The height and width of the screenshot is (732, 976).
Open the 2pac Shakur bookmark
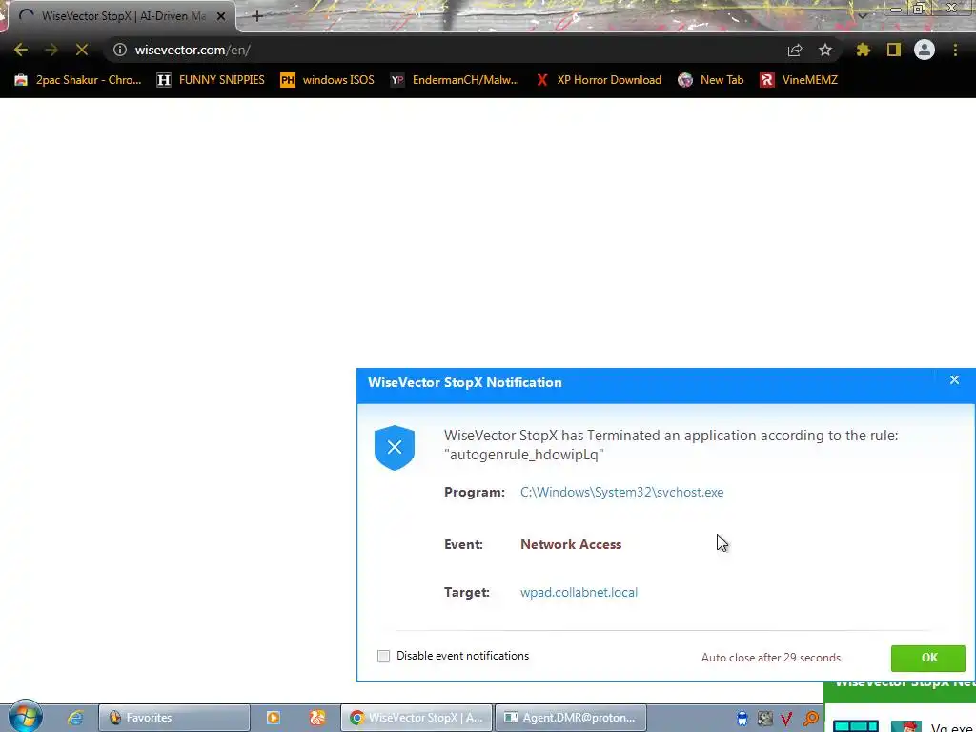point(78,80)
